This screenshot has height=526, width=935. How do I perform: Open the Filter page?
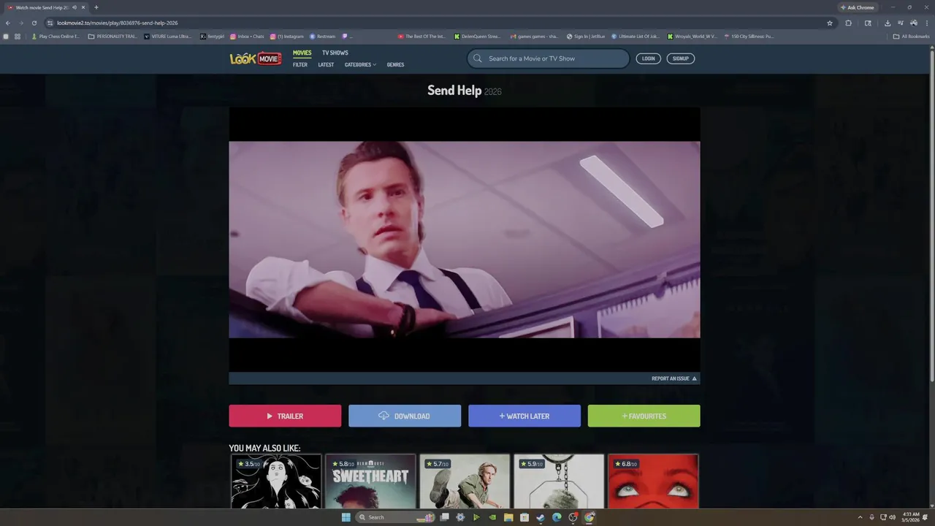click(x=300, y=65)
